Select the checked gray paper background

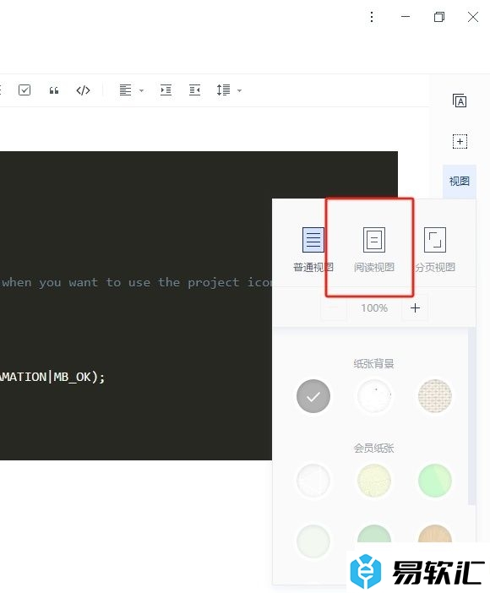tap(313, 396)
